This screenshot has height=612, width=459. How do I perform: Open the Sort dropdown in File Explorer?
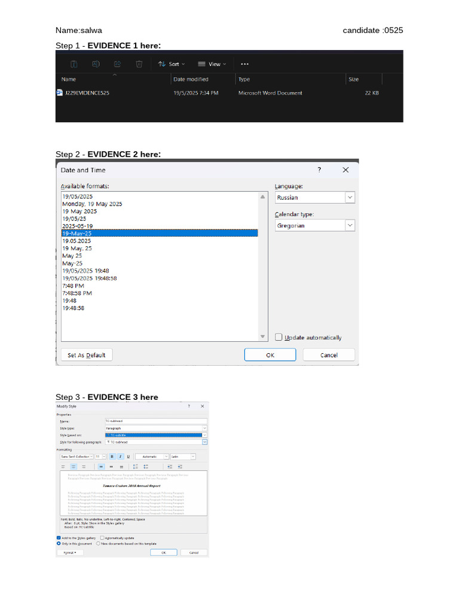172,64
